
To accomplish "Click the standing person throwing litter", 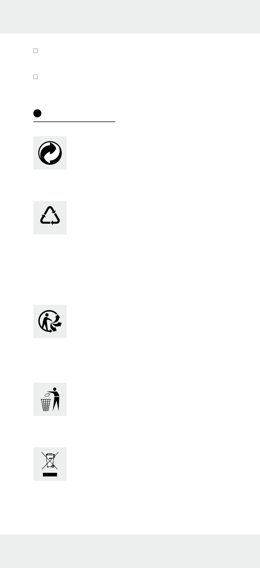I will coord(54,399).
